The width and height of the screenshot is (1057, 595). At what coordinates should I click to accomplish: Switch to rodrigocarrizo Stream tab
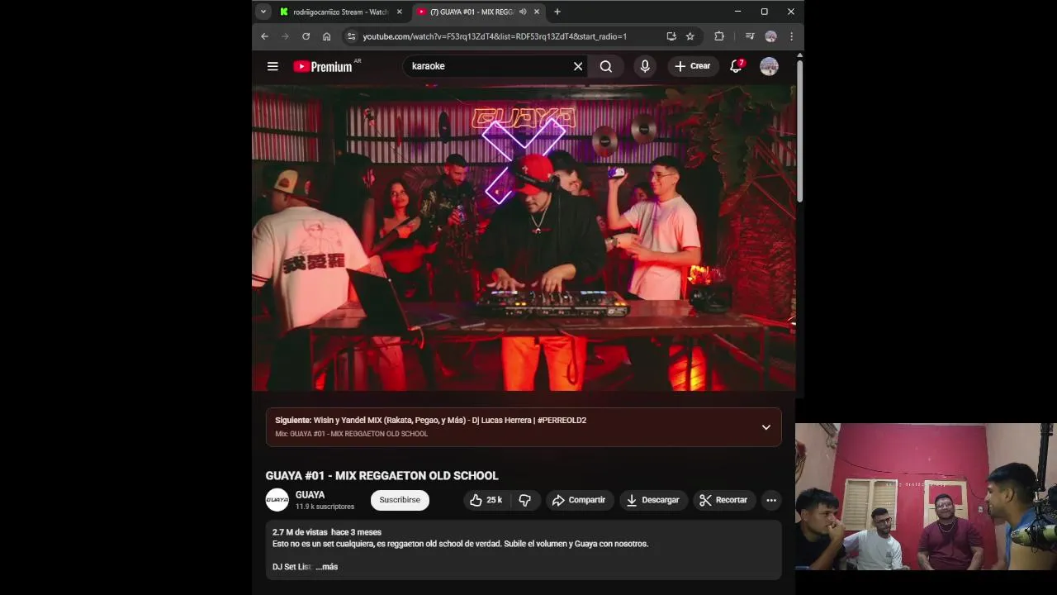pyautogui.click(x=340, y=12)
